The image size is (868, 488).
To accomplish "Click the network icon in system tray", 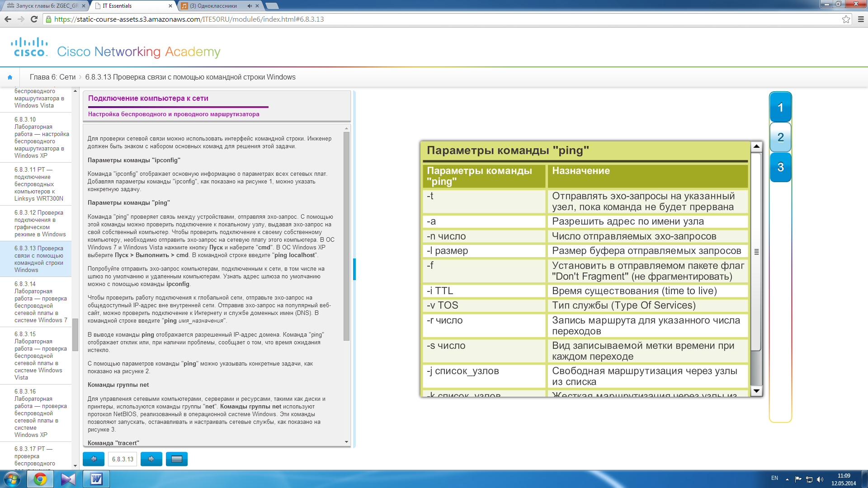I will pos(809,479).
